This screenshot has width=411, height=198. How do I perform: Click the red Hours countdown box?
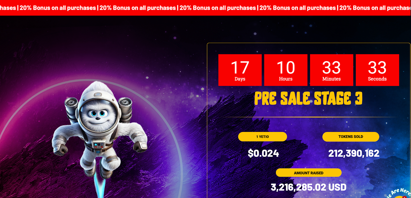coord(286,70)
